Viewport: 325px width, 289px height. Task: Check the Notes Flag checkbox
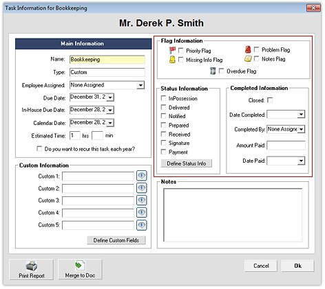pyautogui.click(x=257, y=59)
